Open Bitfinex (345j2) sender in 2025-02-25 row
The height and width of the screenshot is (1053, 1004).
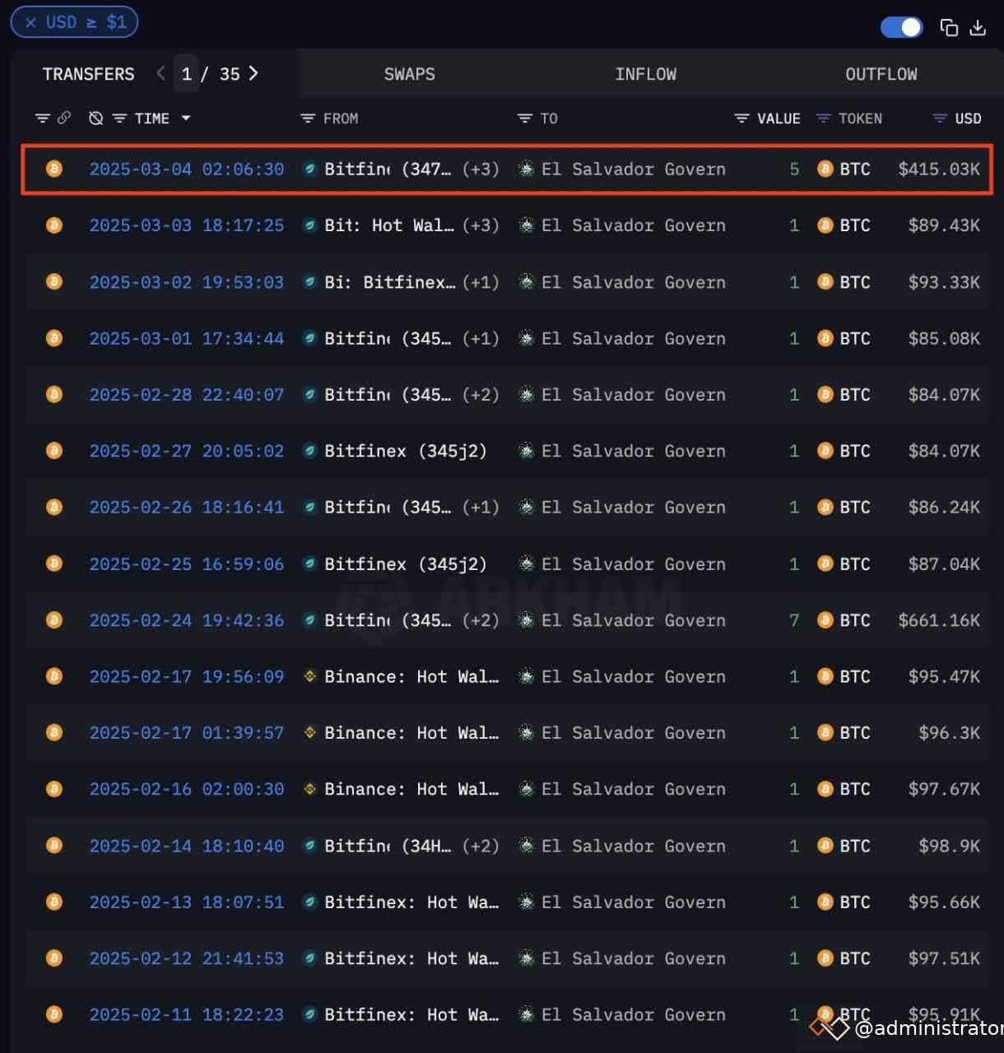pos(406,564)
